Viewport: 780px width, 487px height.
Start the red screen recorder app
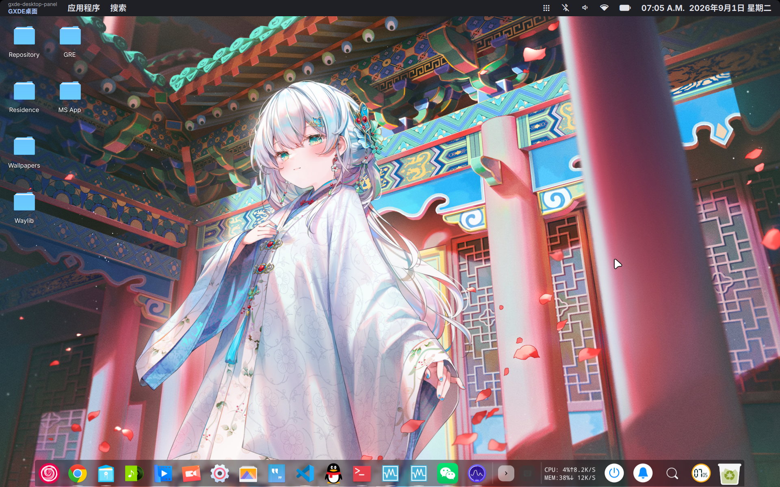[x=191, y=473]
